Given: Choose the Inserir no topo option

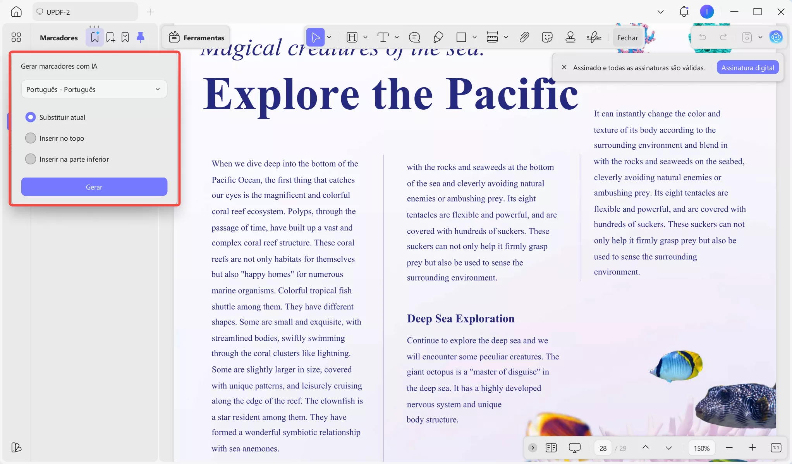Looking at the screenshot, I should [31, 138].
